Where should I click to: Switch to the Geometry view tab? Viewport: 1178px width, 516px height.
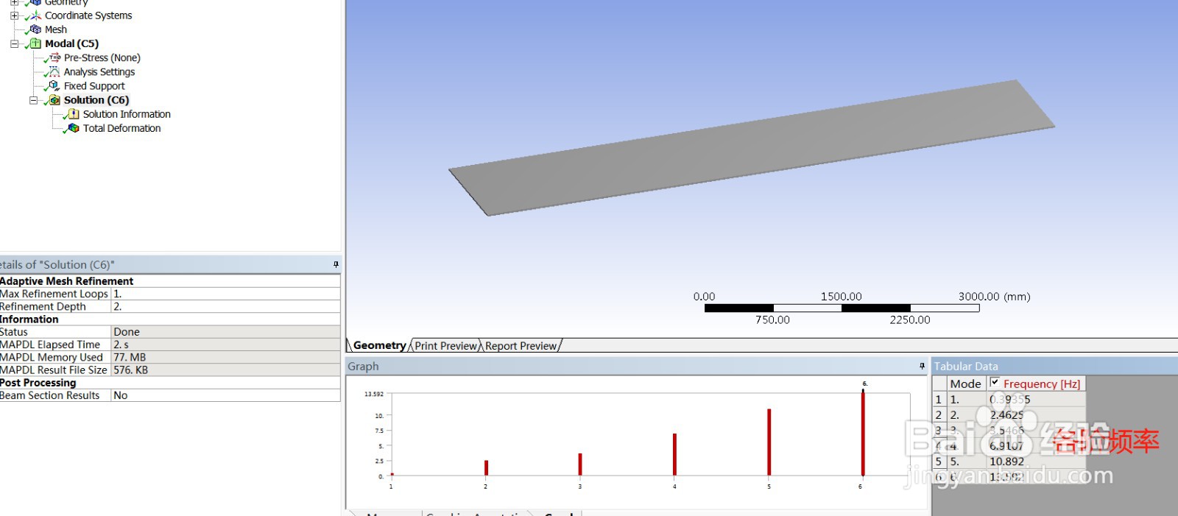[x=379, y=345]
